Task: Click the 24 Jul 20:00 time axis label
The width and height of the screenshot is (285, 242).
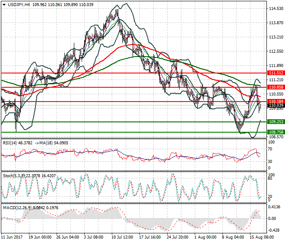Action: [x=177, y=237]
